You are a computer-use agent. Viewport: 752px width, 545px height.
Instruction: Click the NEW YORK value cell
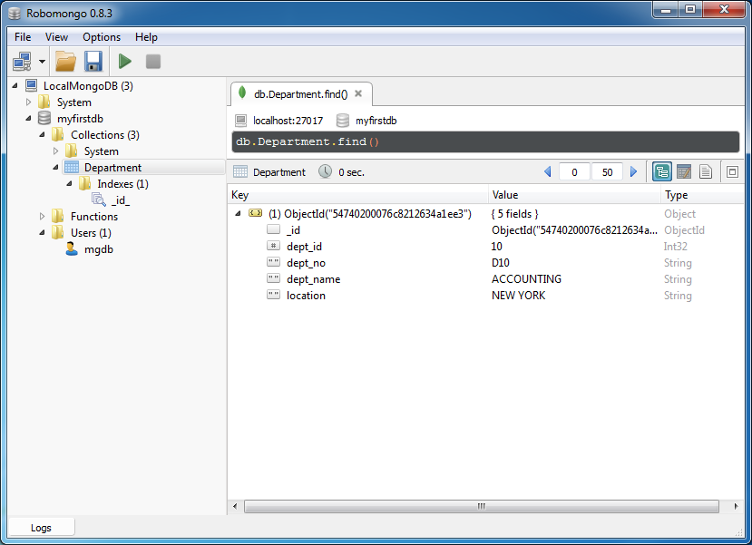tap(518, 296)
